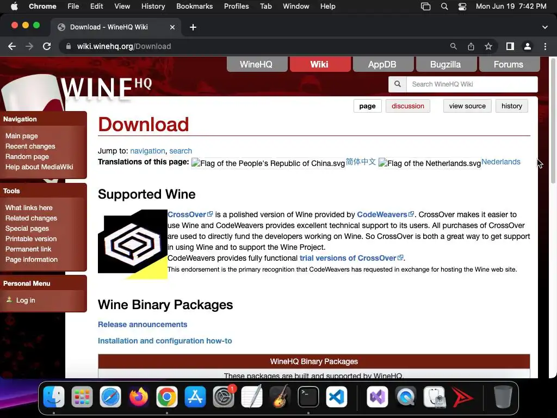Open the CodeWeavers external link
Screen dimensions: 557x418
pyautogui.click(x=386, y=214)
